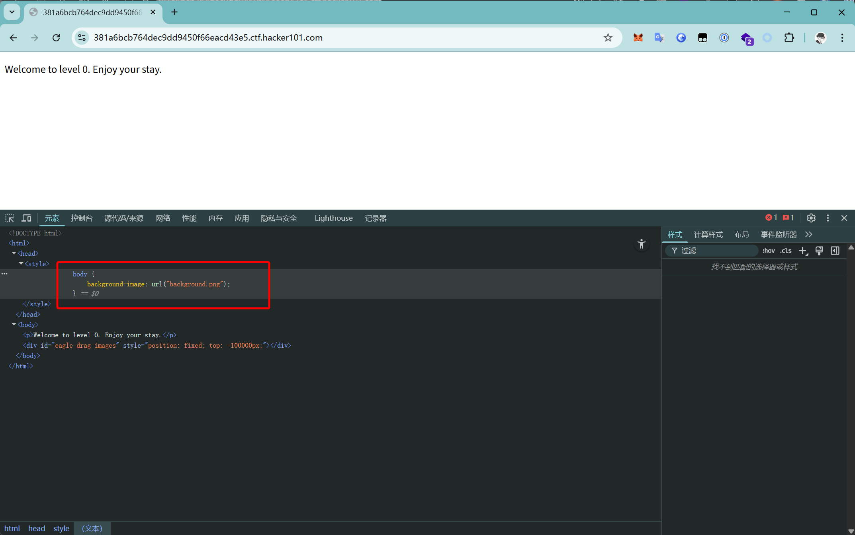Switch to the 隐私与安全 tab

pos(279,218)
